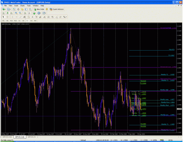183x142 pixels.
Task: Set timeframe to H4
Action: coord(23,21)
